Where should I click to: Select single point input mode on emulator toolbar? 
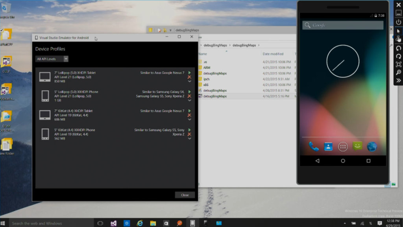pos(398,31)
